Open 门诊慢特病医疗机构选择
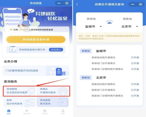 pyautogui.click(x=36, y=71)
